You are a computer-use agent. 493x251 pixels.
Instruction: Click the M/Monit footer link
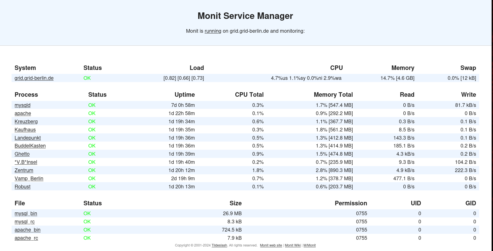tap(309, 245)
